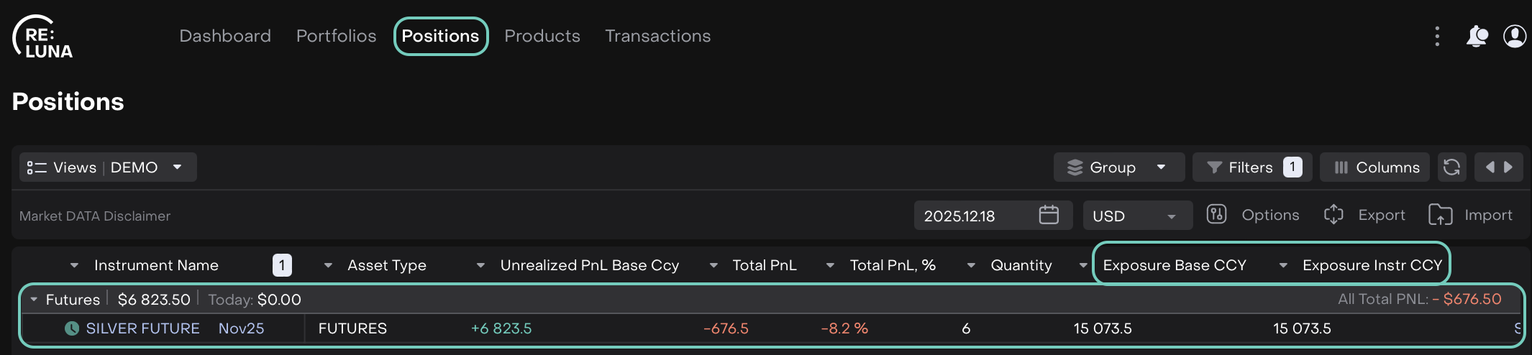Image resolution: width=1532 pixels, height=355 pixels.
Task: Go to the Transactions tab
Action: (x=657, y=36)
